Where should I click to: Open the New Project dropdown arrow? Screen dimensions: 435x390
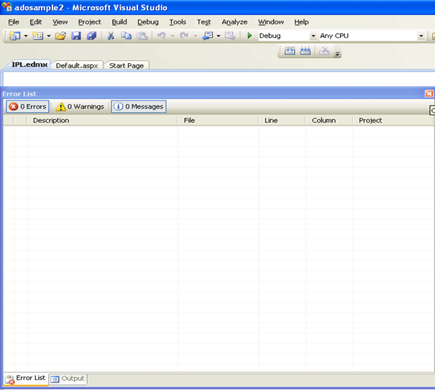coord(26,36)
